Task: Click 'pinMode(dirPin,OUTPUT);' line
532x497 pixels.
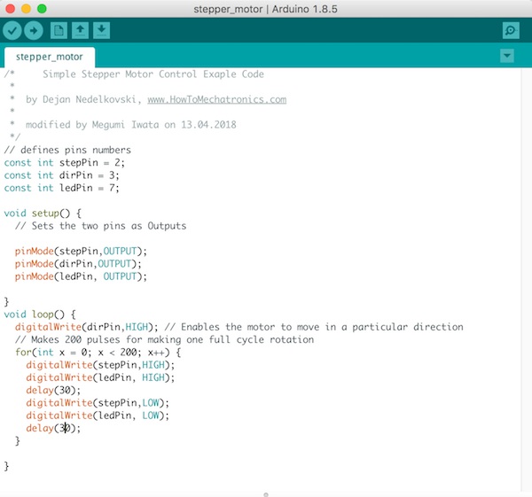Action: [78, 264]
